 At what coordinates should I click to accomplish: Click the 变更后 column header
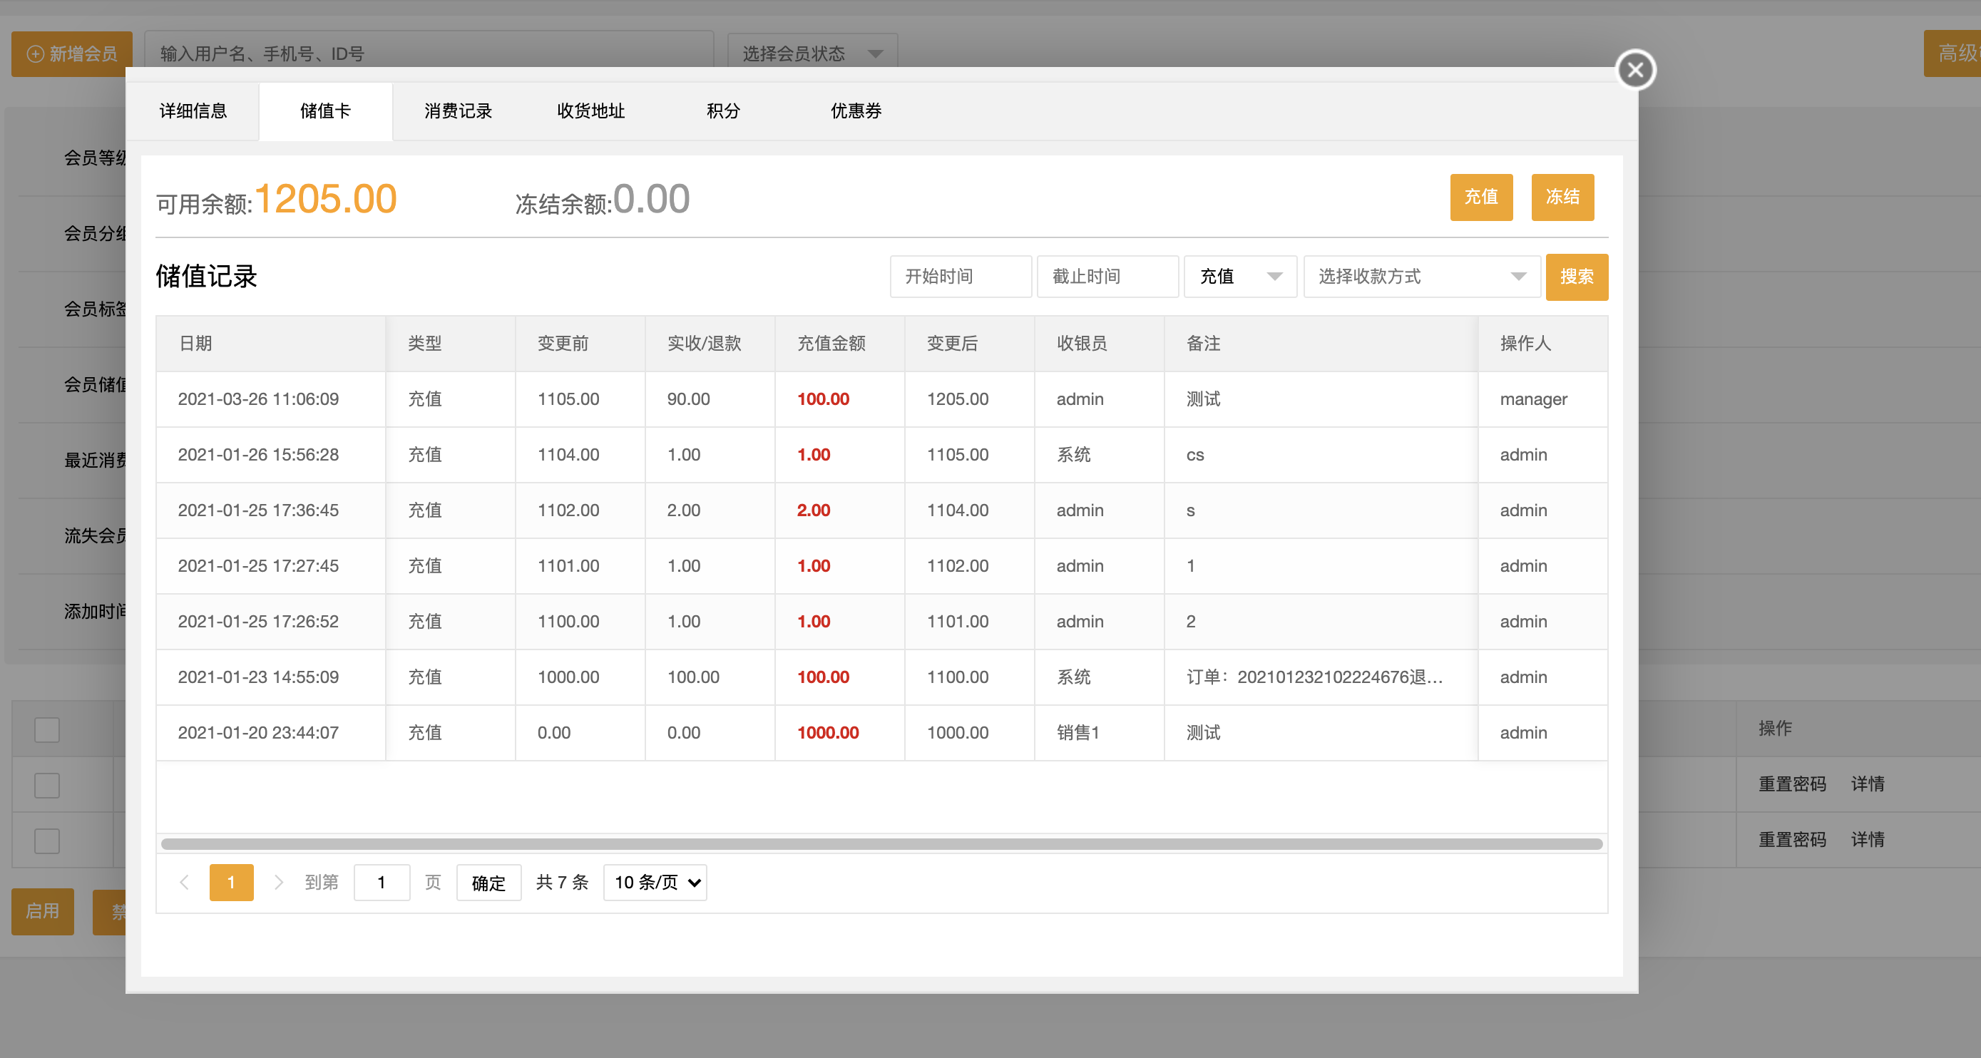point(970,344)
